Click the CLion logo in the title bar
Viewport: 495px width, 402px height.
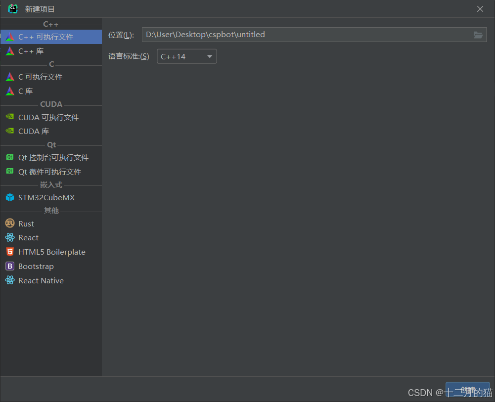pyautogui.click(x=13, y=9)
